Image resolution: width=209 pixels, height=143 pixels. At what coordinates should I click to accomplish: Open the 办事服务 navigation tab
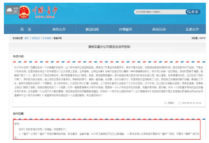pyautogui.click(x=125, y=29)
